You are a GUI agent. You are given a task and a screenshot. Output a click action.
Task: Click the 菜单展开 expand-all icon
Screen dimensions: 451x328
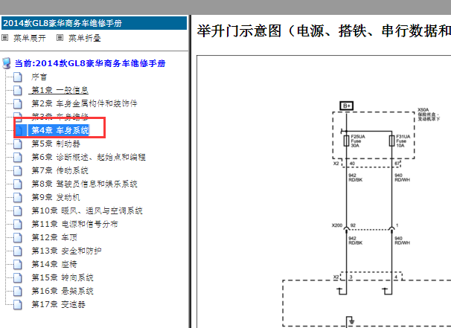tap(5, 38)
